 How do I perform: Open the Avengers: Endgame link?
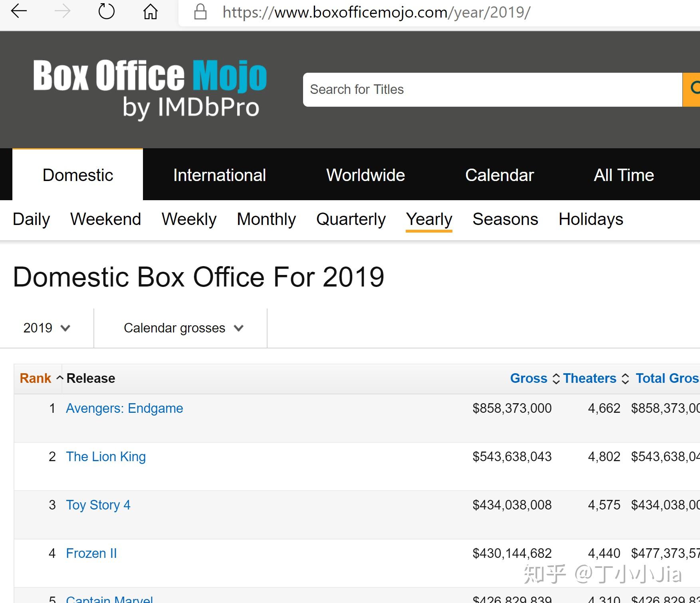pyautogui.click(x=124, y=408)
